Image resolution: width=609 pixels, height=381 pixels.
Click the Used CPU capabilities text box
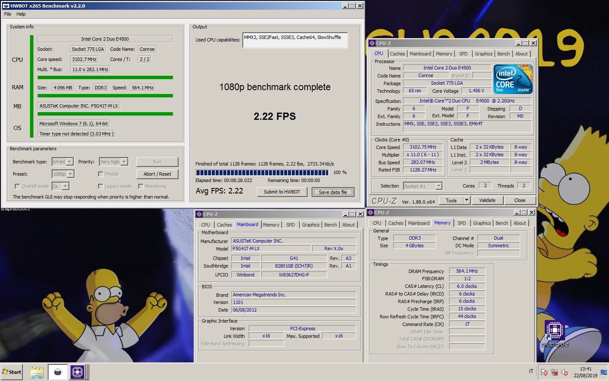(x=295, y=40)
